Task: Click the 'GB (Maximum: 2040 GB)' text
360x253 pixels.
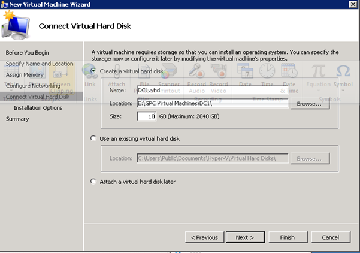Action: tap(189, 116)
